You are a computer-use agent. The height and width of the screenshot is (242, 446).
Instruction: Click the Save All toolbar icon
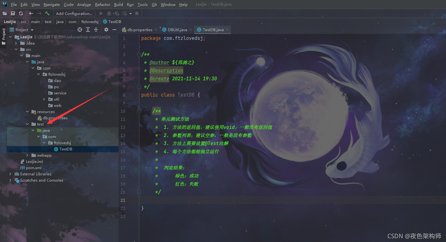pos(13,13)
